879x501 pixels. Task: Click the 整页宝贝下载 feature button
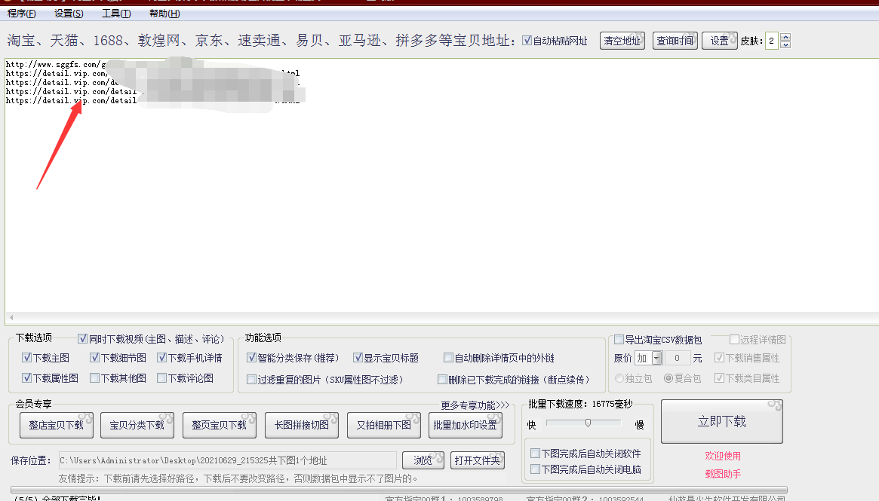[x=219, y=425]
